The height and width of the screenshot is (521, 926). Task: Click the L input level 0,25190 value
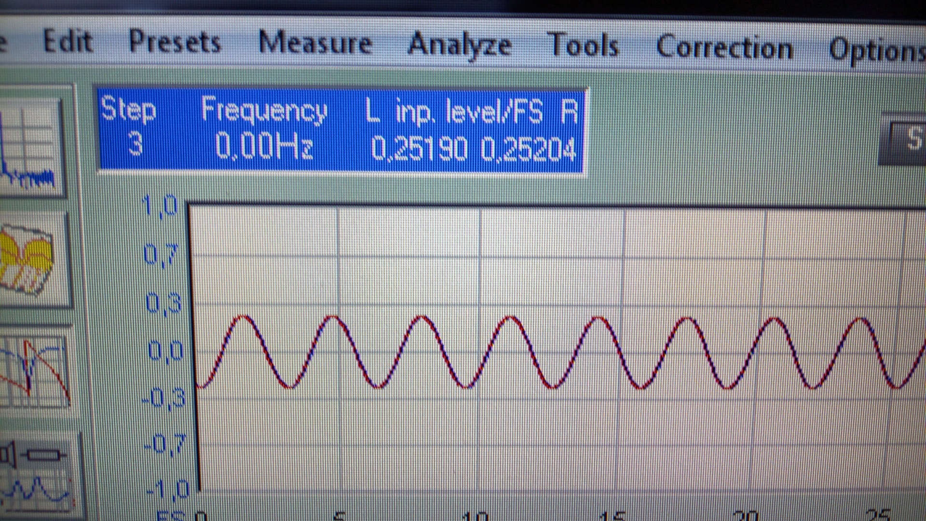(x=419, y=148)
